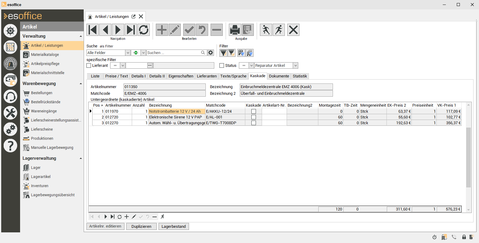Edit article with the large pencil icon
The height and width of the screenshot is (243, 479).
tap(175, 30)
